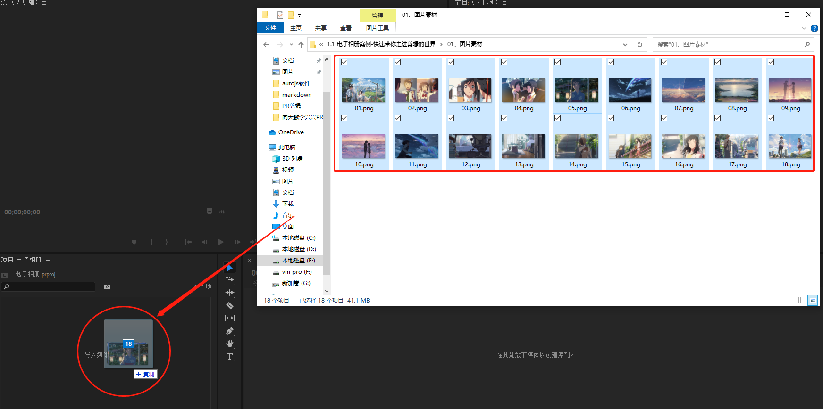Switch Explorer to large icons view

point(813,300)
